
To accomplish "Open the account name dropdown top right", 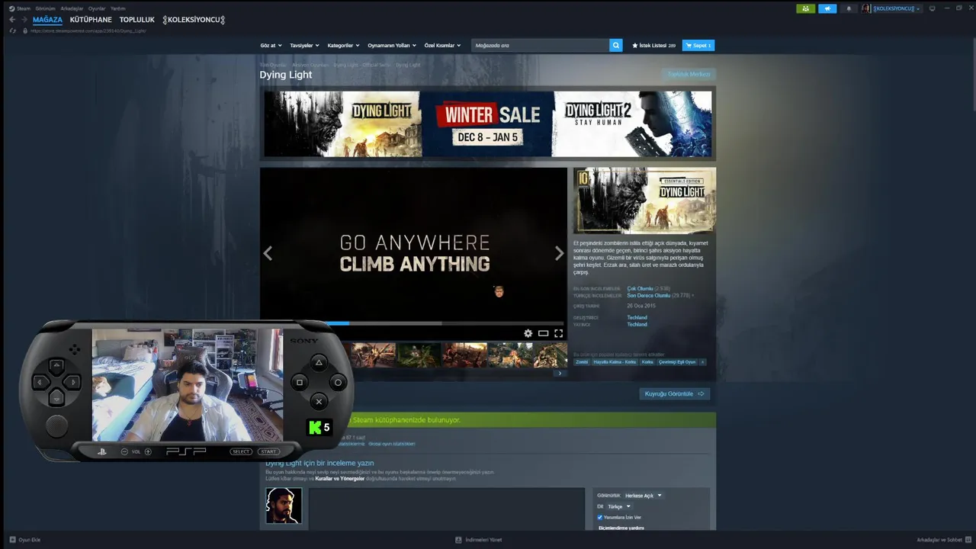I will [896, 8].
